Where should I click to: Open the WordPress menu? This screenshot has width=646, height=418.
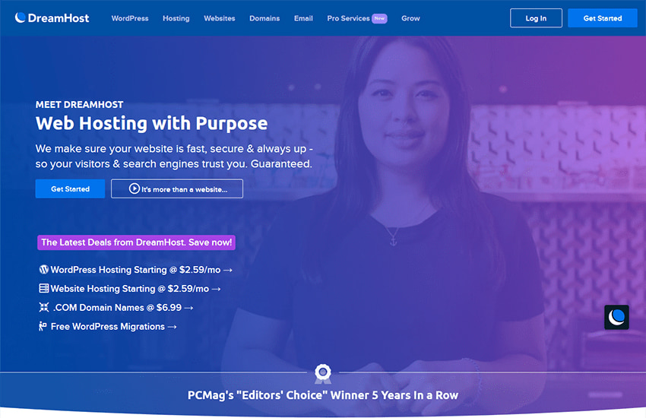point(130,18)
